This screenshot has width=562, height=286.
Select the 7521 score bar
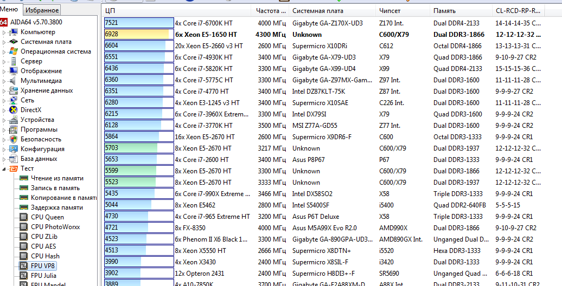[139, 23]
